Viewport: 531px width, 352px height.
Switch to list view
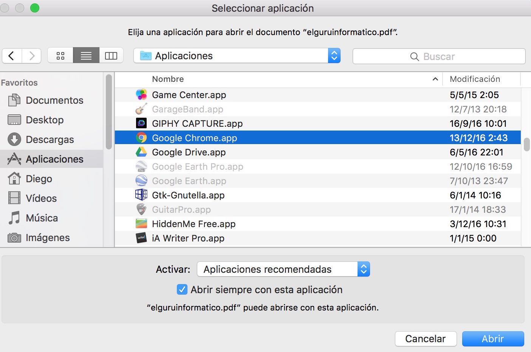click(x=86, y=56)
